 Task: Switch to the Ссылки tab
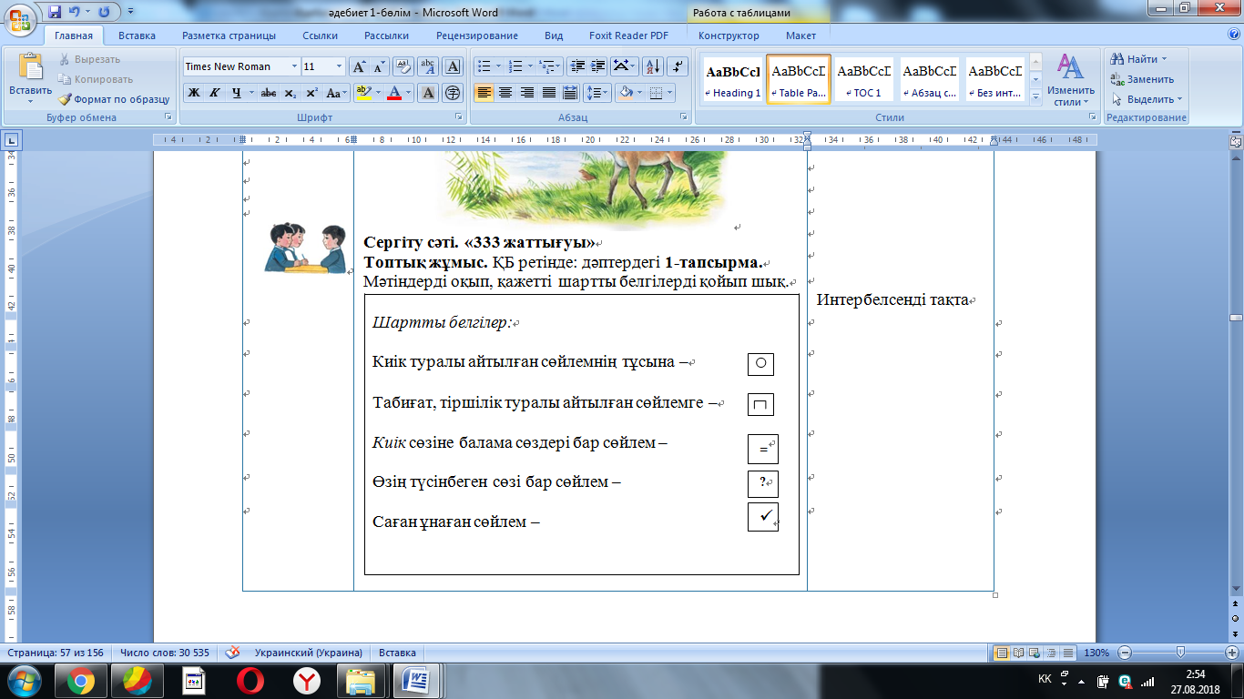click(321, 35)
